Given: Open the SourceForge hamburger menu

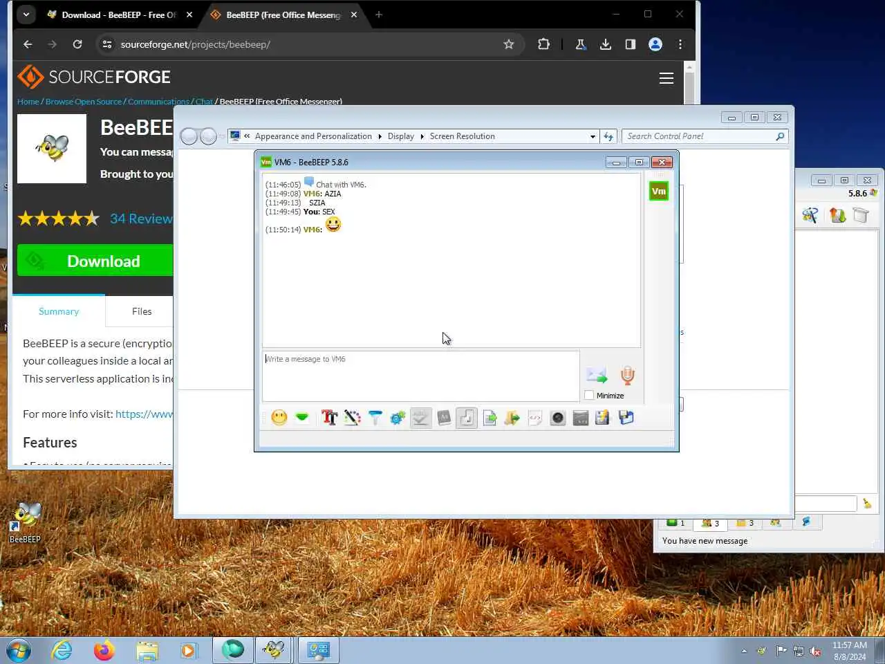Looking at the screenshot, I should 667,78.
